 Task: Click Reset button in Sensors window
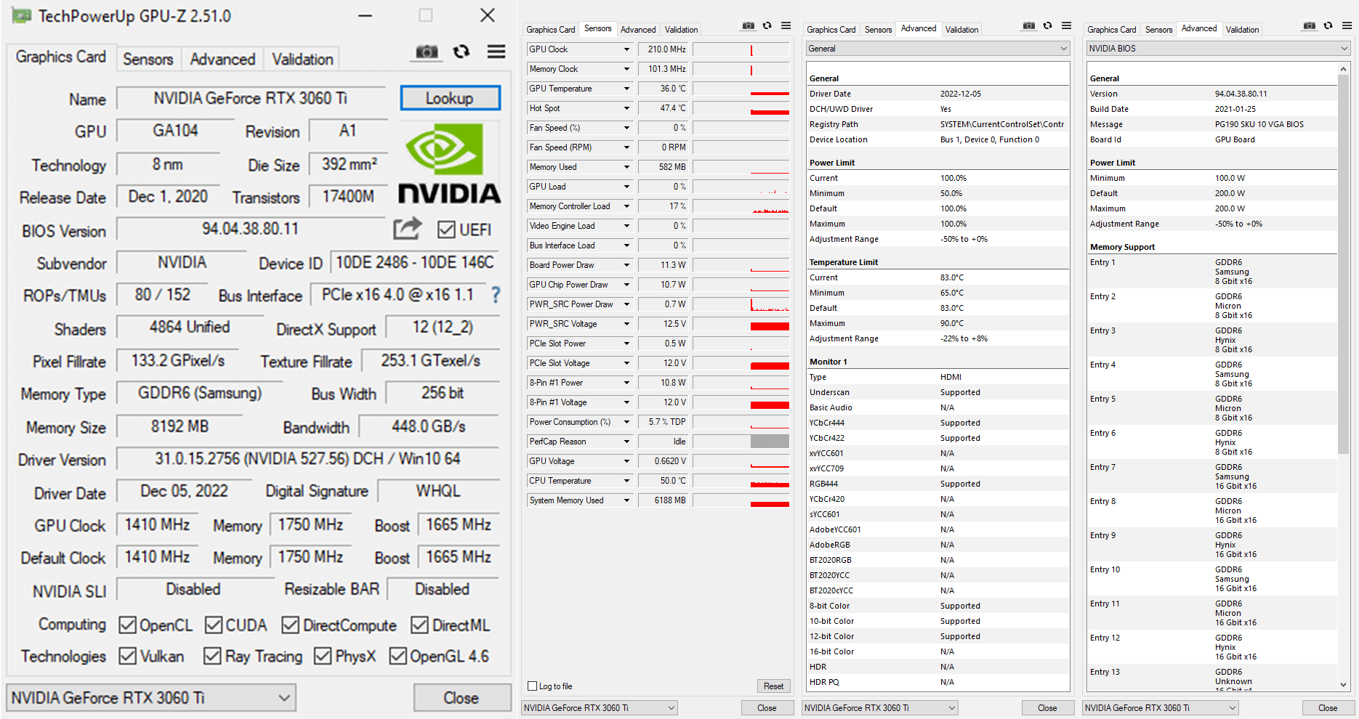(x=773, y=686)
